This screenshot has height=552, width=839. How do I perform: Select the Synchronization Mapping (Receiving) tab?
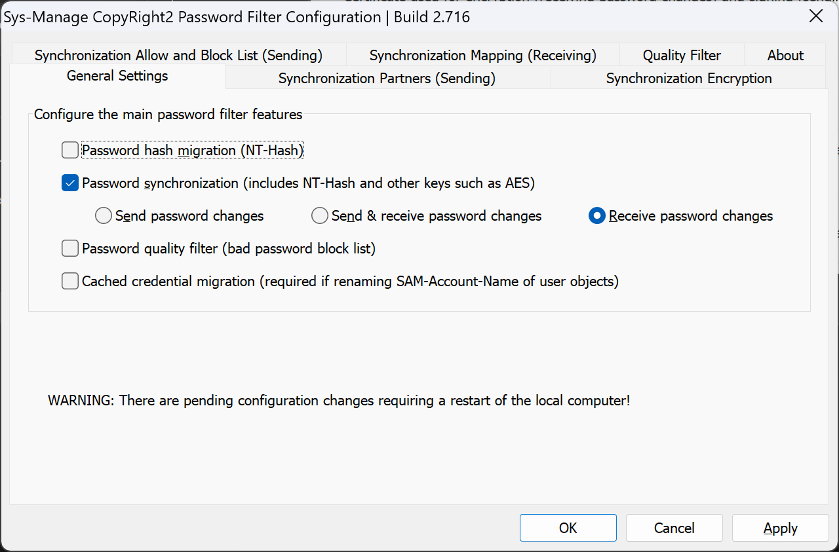coord(482,56)
